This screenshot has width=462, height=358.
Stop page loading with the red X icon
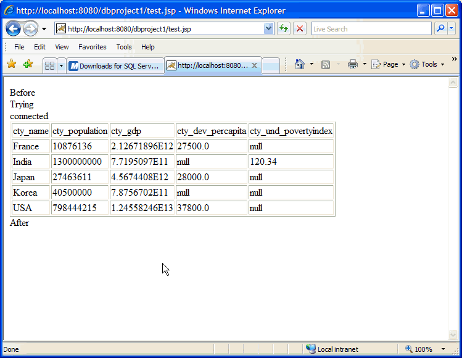point(300,28)
